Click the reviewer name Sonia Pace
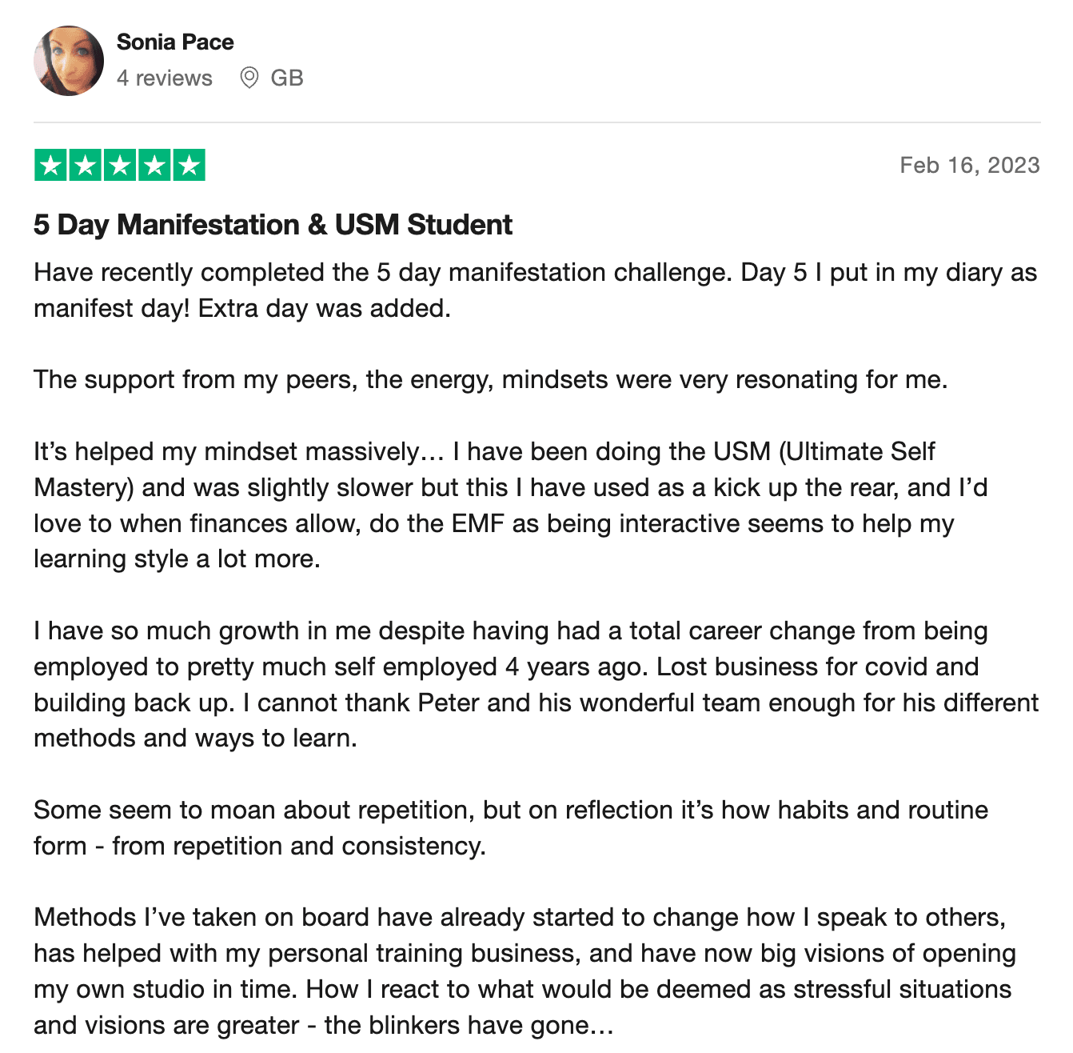1073x1053 pixels. pos(175,42)
